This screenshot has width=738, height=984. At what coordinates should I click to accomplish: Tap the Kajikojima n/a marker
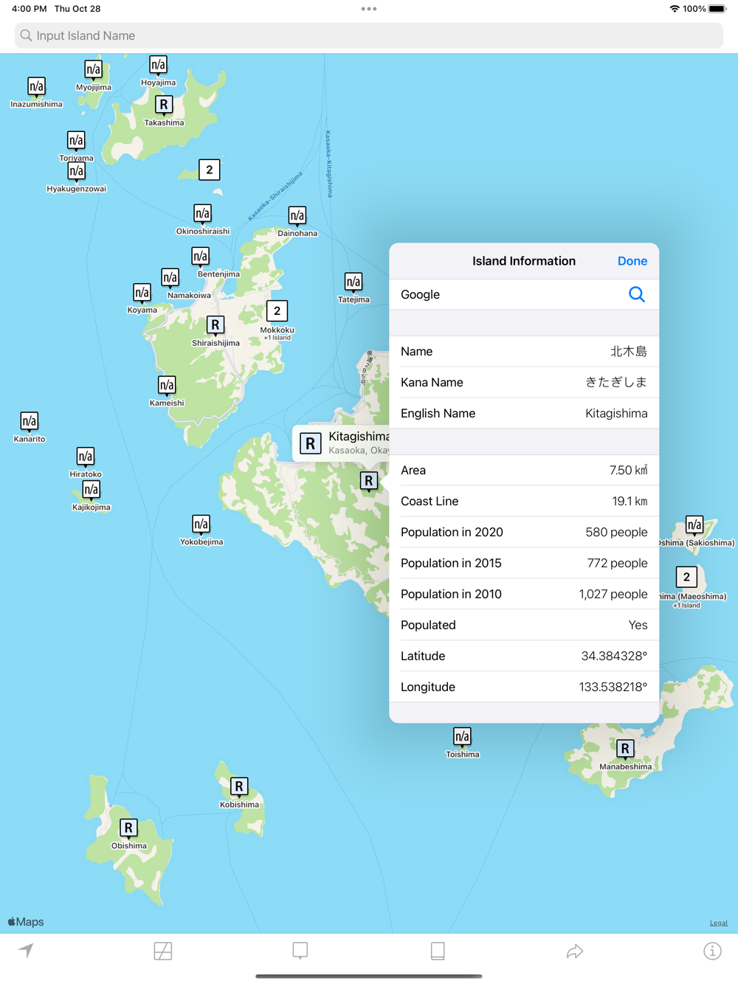[91, 490]
